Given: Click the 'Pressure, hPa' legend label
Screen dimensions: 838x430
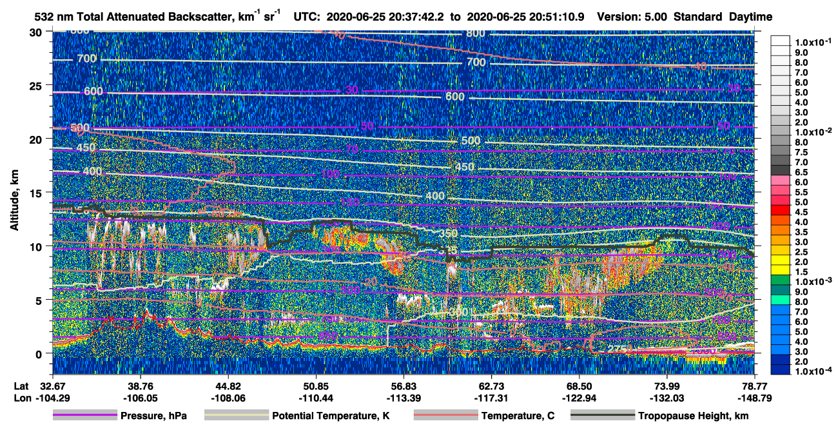Looking at the screenshot, I should (154, 416).
